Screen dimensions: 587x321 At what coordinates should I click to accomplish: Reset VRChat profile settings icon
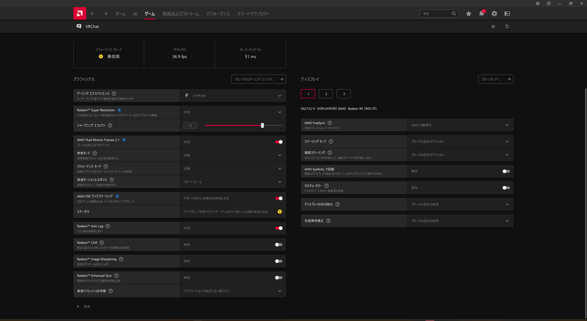507,26
